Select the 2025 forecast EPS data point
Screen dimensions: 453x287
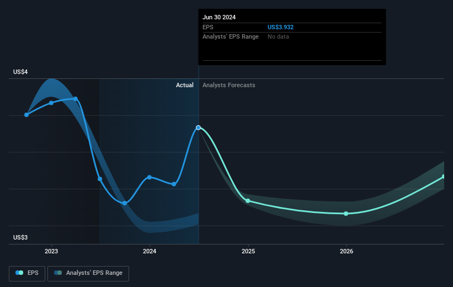click(248, 200)
